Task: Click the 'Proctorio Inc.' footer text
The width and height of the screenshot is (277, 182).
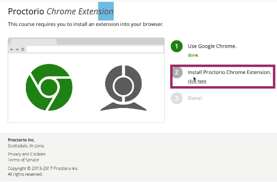Action: [x=22, y=140]
